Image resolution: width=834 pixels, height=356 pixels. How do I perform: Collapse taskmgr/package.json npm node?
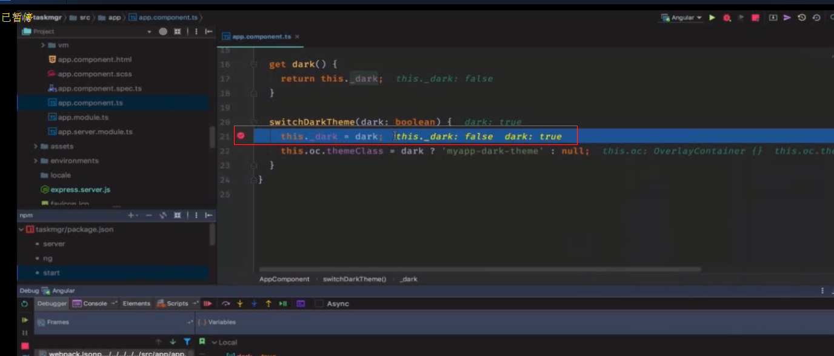[x=21, y=230]
